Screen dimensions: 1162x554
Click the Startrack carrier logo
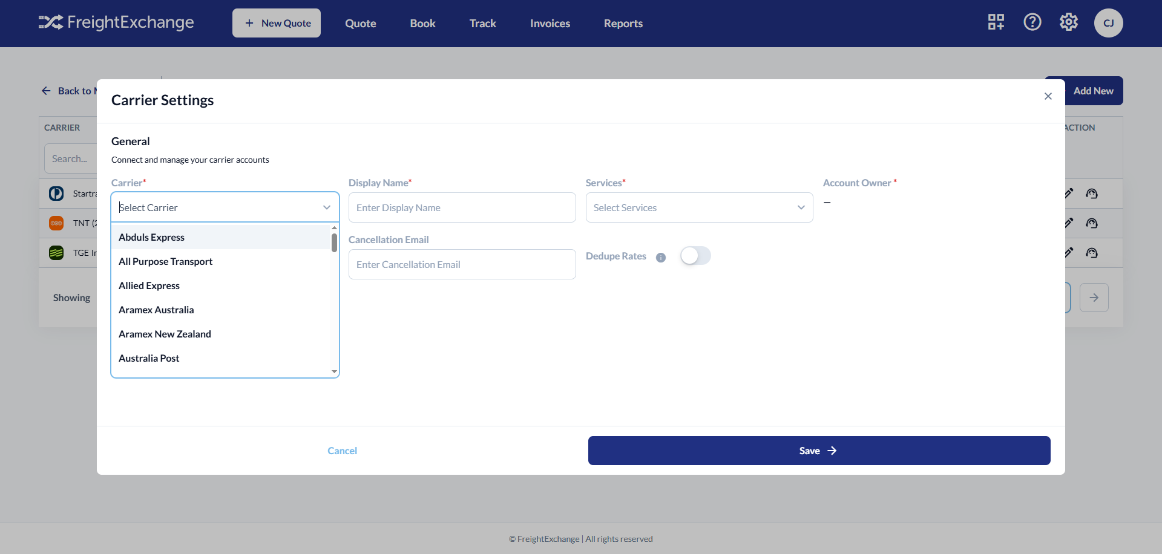point(56,194)
